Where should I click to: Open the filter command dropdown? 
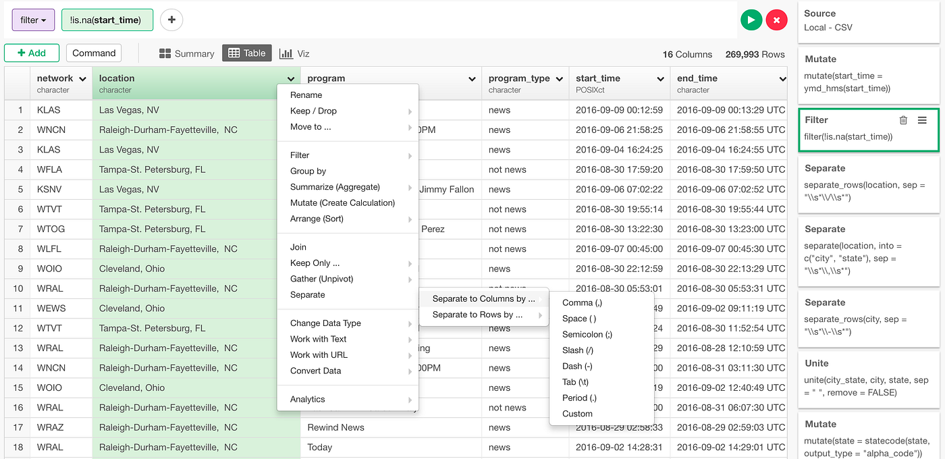34,20
